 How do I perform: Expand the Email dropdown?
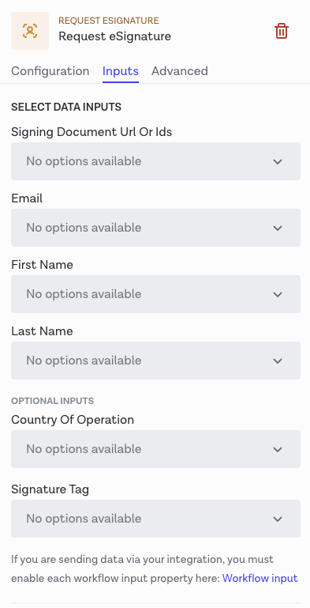point(155,228)
